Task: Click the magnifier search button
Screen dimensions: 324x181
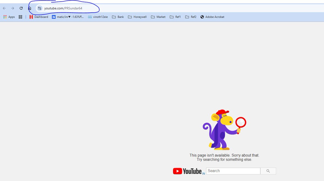Action: [x=268, y=171]
